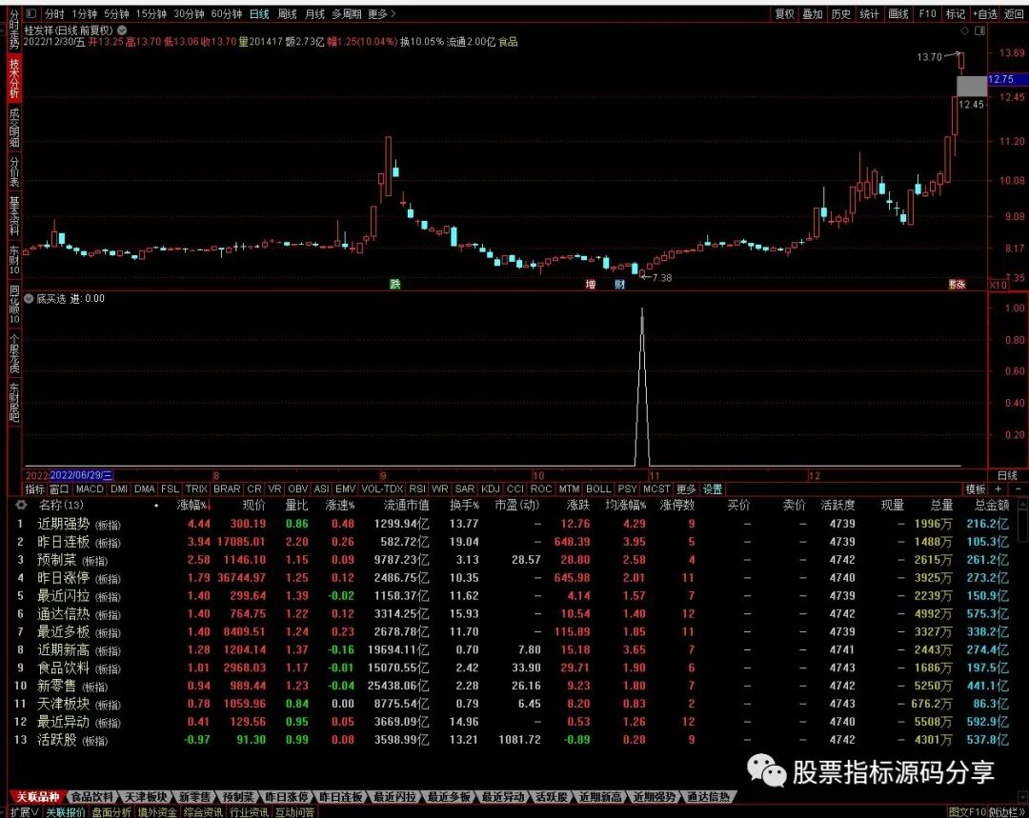The image size is (1029, 818).
Task: Add stock with +自选
Action: click(x=986, y=13)
